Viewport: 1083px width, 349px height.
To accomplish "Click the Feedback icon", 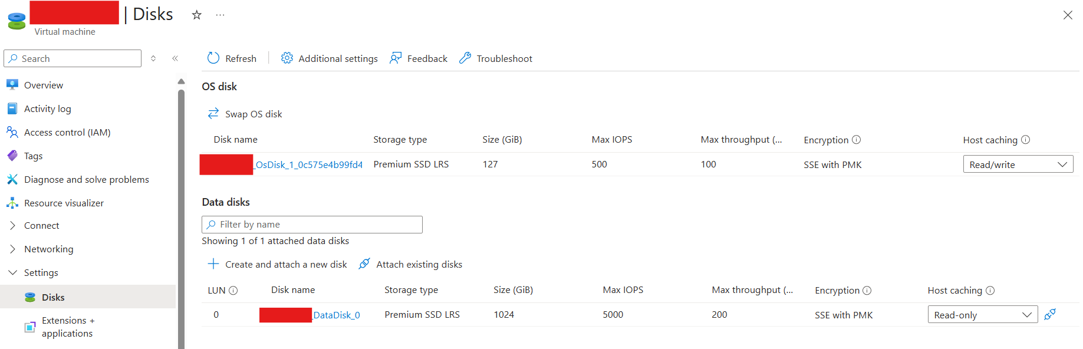I will 396,58.
